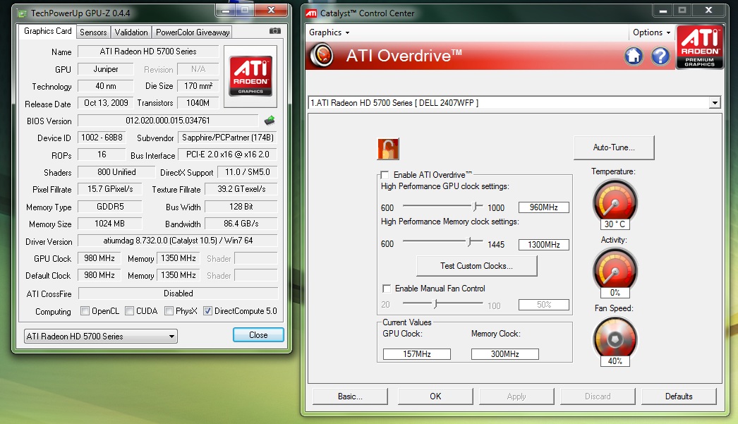Click the ATI Overdrive gauge icon in header
The image size is (738, 424).
(322, 56)
